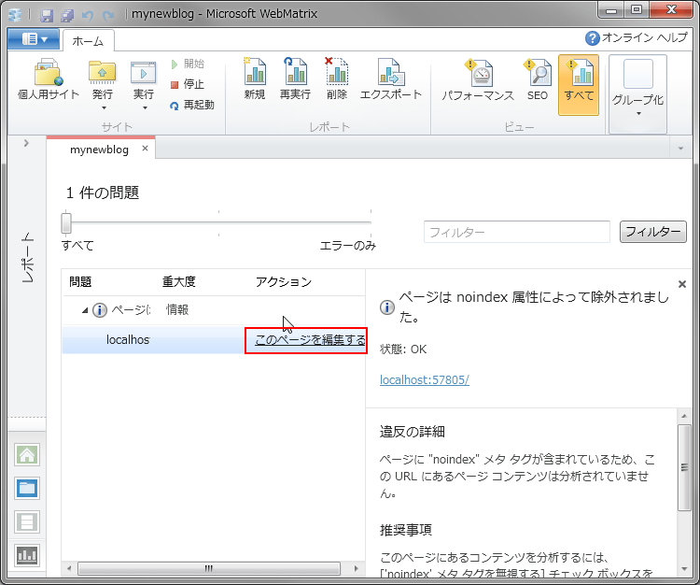Click the undo icon in title bar
The image size is (700, 585).
[x=88, y=16]
